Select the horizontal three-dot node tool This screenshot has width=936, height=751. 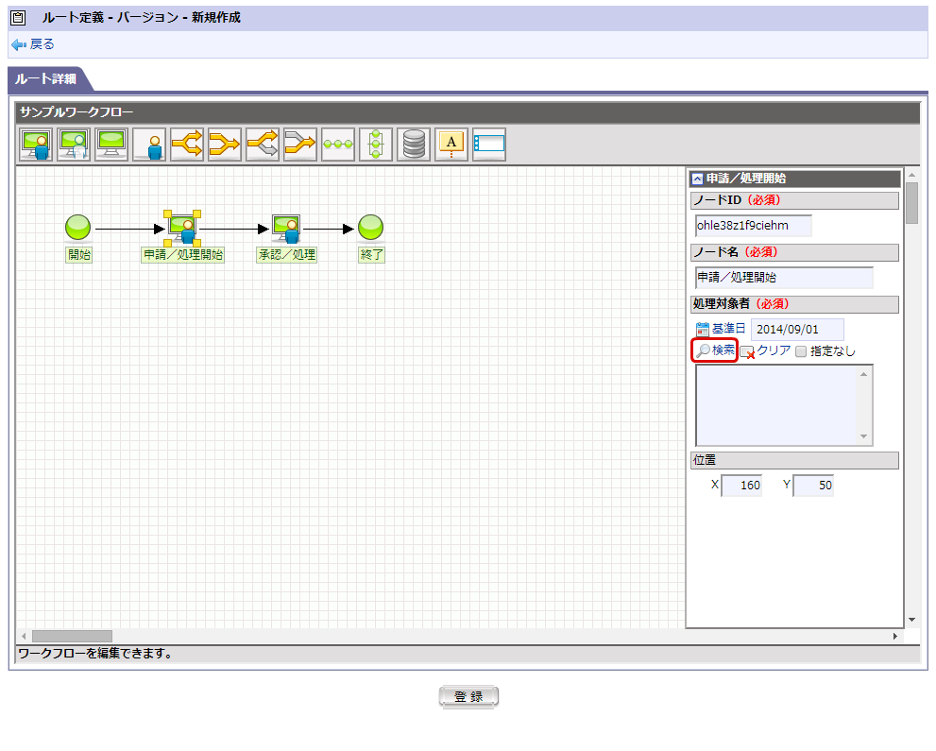(338, 145)
